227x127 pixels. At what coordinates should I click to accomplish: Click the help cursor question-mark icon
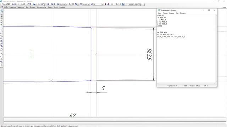43,4
